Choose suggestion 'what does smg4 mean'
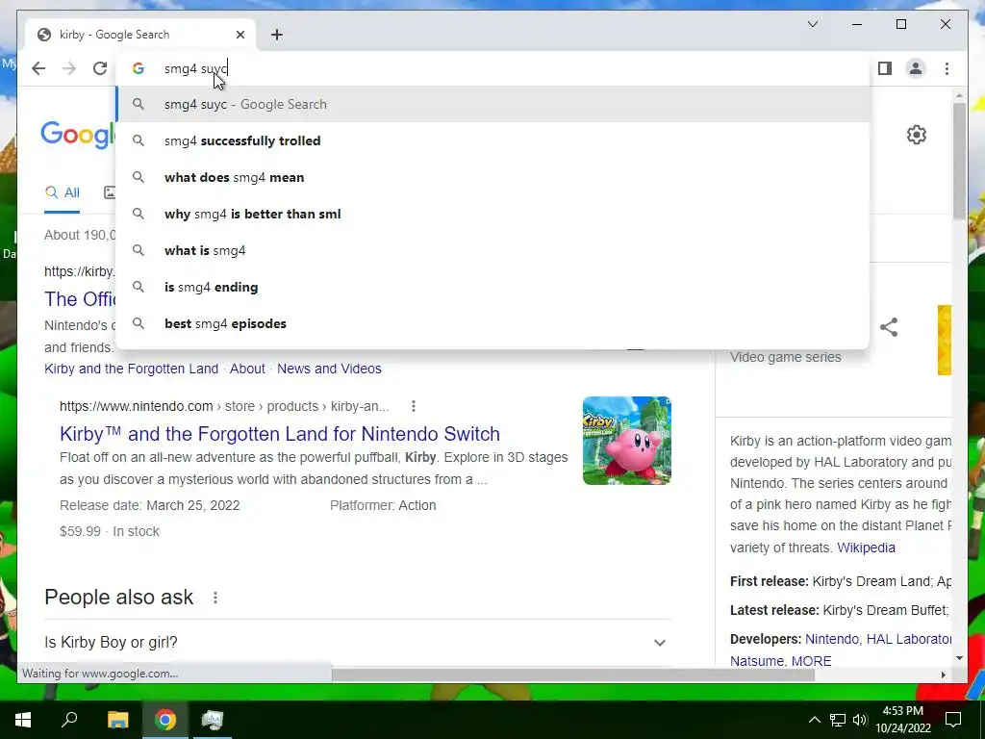This screenshot has width=985, height=739. click(x=493, y=177)
